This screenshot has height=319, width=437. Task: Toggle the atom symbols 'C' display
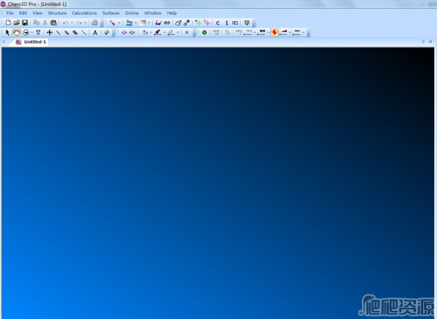click(217, 23)
